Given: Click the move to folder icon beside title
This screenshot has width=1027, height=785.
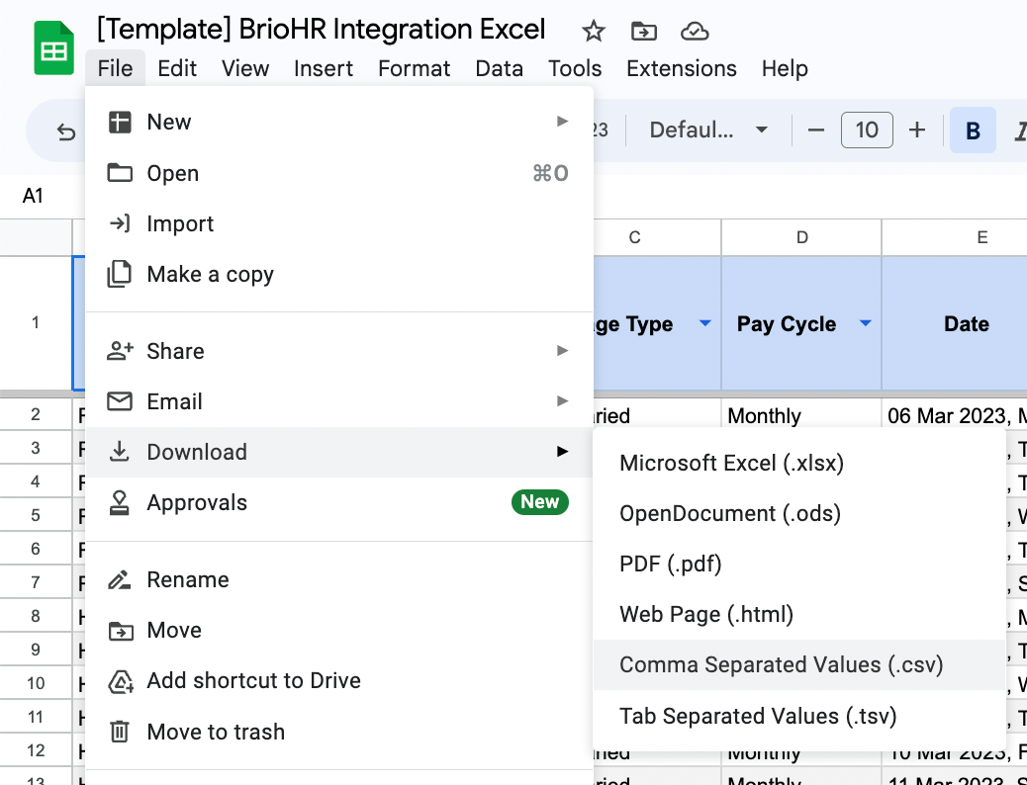Looking at the screenshot, I should point(644,31).
